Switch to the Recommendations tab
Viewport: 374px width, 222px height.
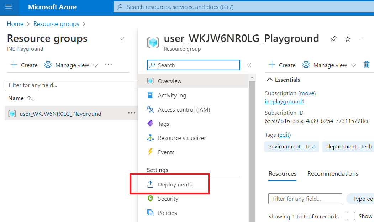[x=332, y=174]
